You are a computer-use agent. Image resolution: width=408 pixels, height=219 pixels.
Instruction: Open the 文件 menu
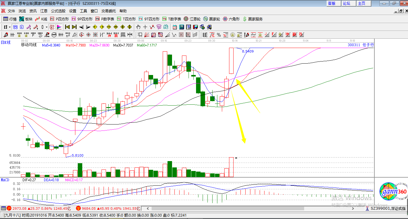11,11
